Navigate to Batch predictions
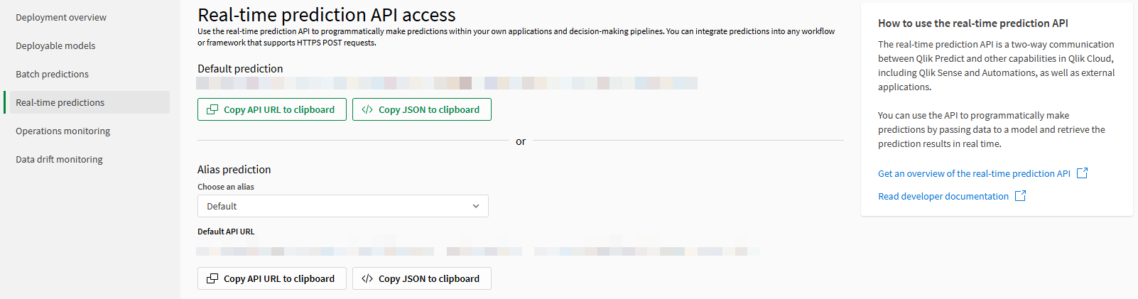1138x299 pixels. pyautogui.click(x=52, y=74)
